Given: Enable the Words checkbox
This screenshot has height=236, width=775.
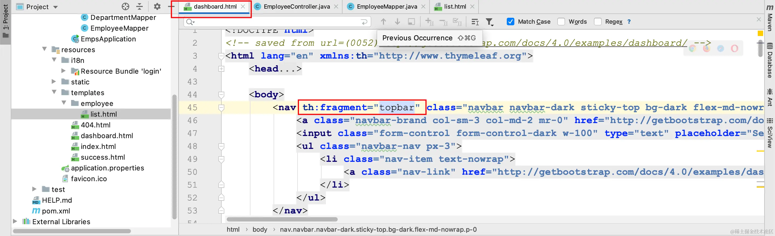Looking at the screenshot, I should (561, 22).
